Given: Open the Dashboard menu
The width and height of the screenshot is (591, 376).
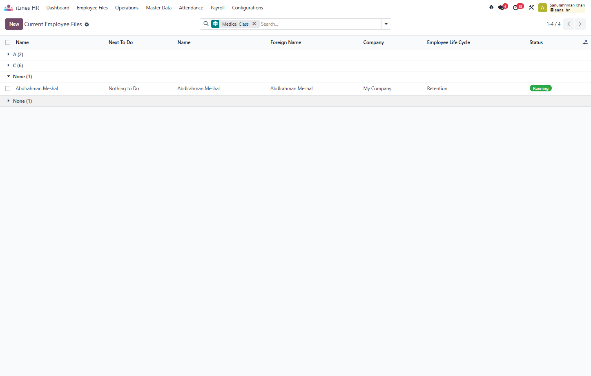Looking at the screenshot, I should [58, 8].
